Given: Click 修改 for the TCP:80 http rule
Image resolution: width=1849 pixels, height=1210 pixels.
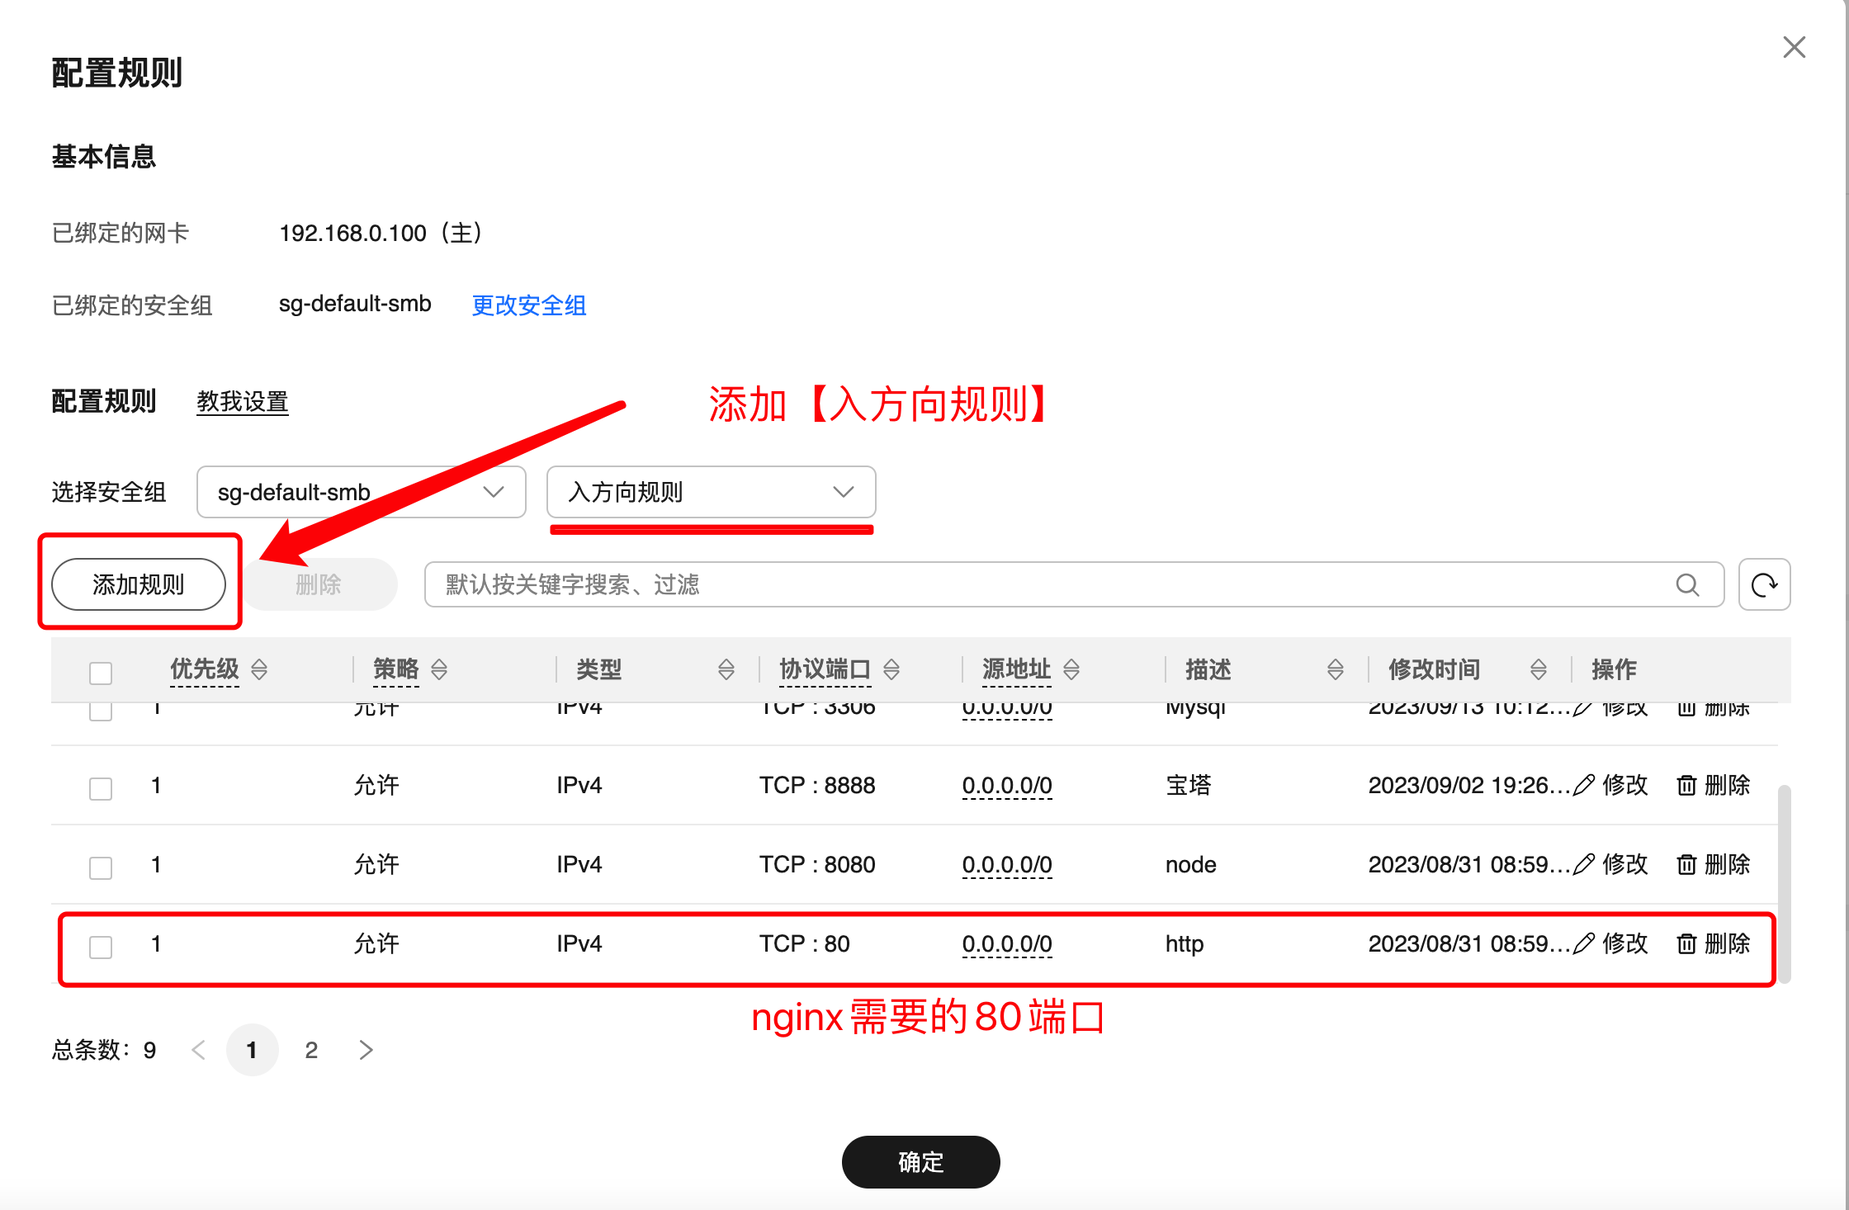Looking at the screenshot, I should pyautogui.click(x=1610, y=943).
